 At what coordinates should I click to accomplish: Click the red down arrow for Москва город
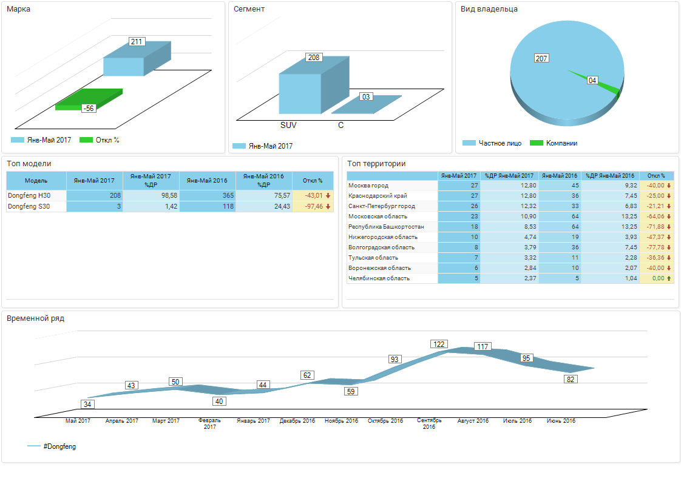(669, 186)
